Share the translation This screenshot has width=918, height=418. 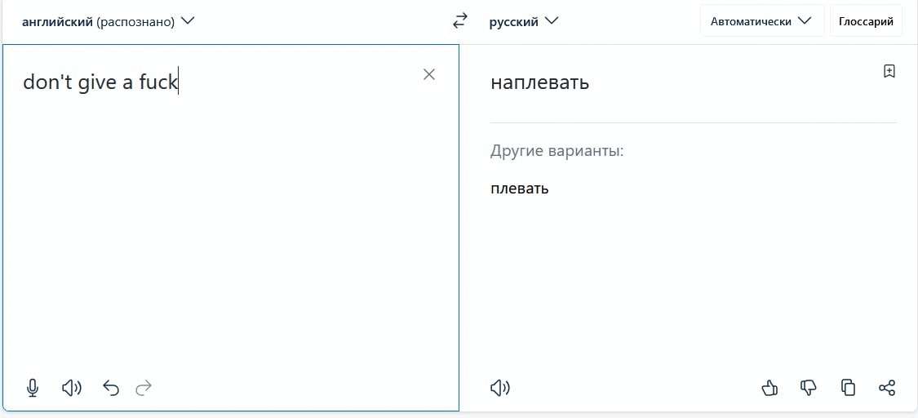click(x=887, y=388)
